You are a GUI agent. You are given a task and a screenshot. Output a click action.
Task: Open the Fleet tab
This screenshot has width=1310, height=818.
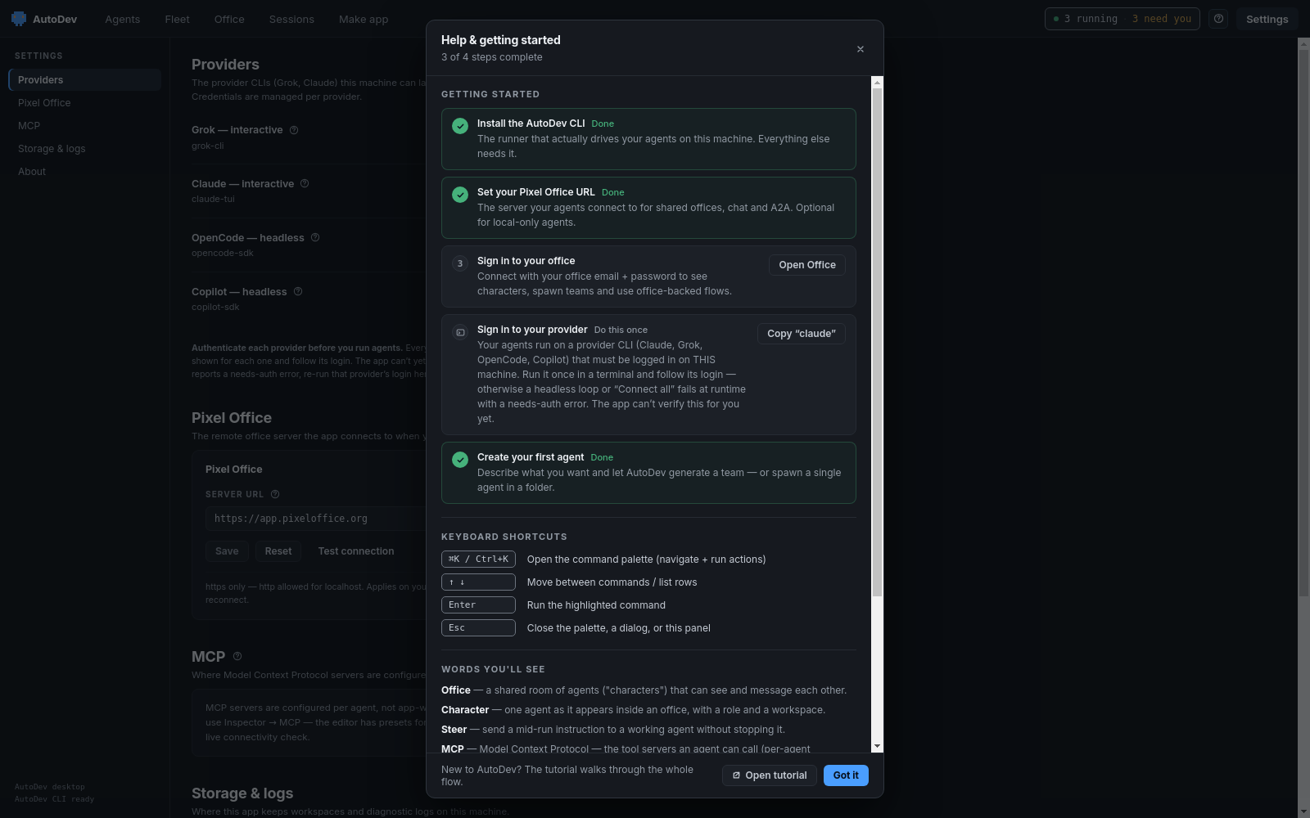tap(177, 19)
